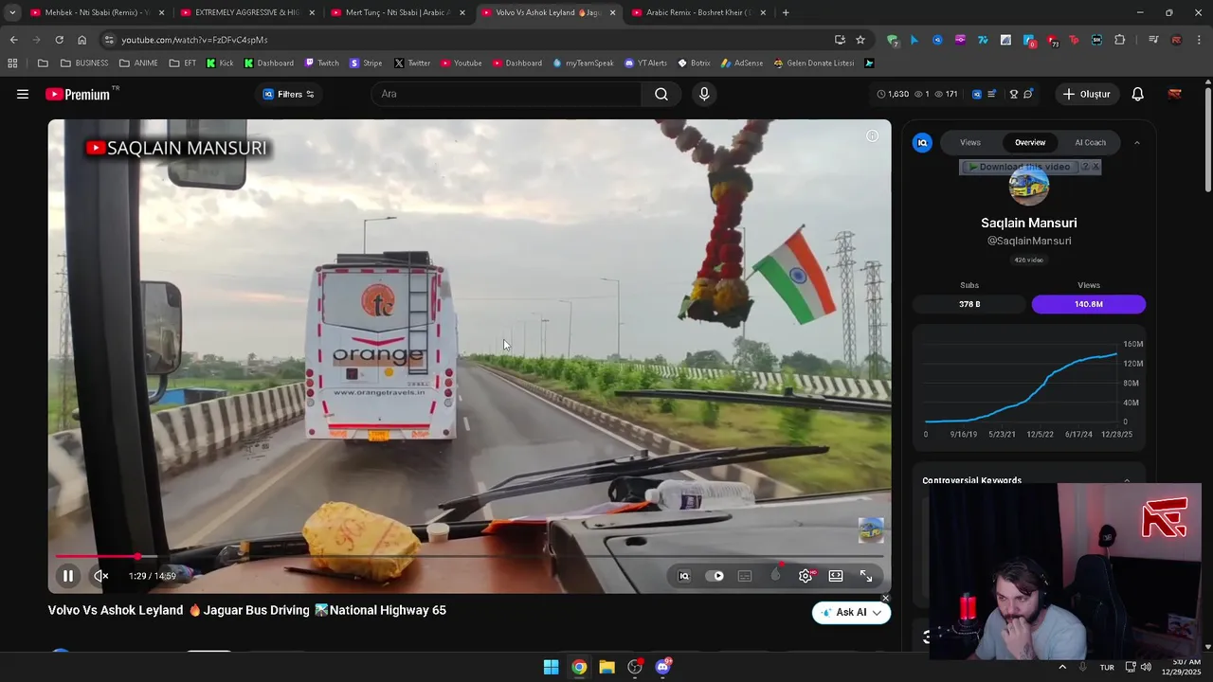Open a new browser tab
1213x682 pixels.
[x=786, y=12]
